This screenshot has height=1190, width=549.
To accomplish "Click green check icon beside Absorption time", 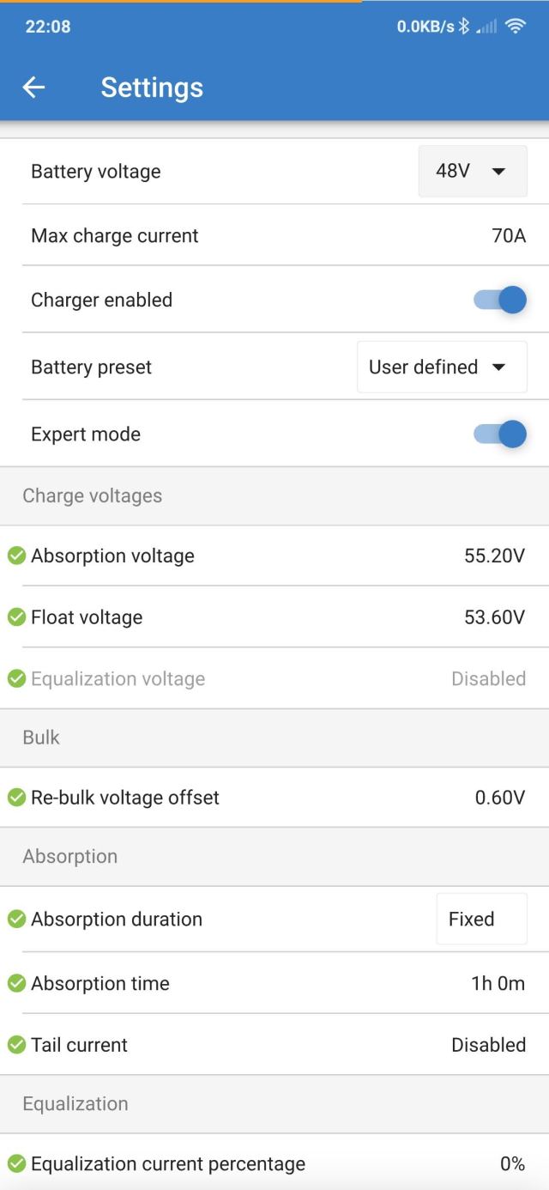I will (x=16, y=983).
